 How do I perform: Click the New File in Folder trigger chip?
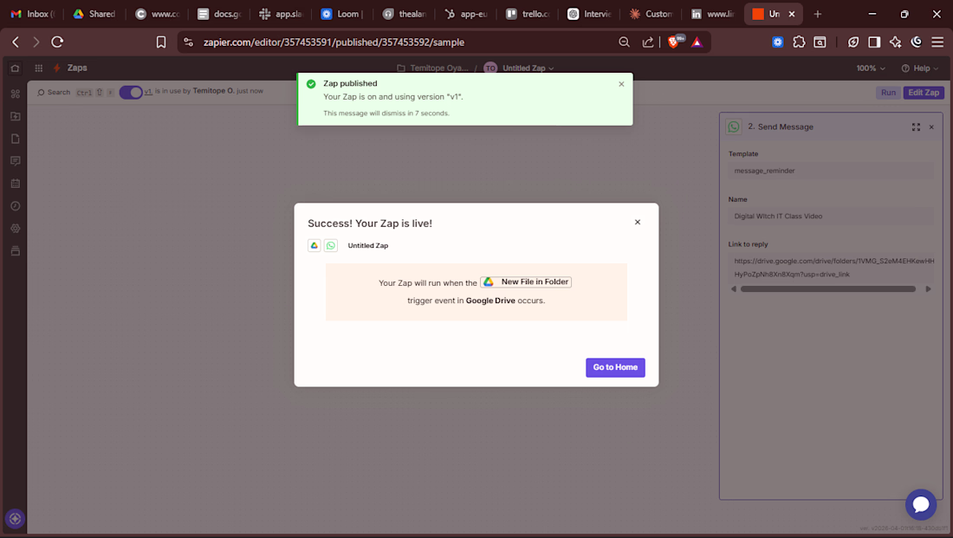point(526,282)
